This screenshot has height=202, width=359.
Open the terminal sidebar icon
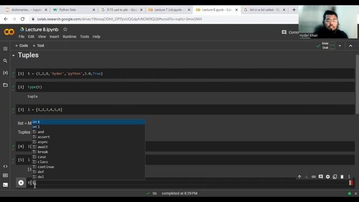[x=5, y=185]
